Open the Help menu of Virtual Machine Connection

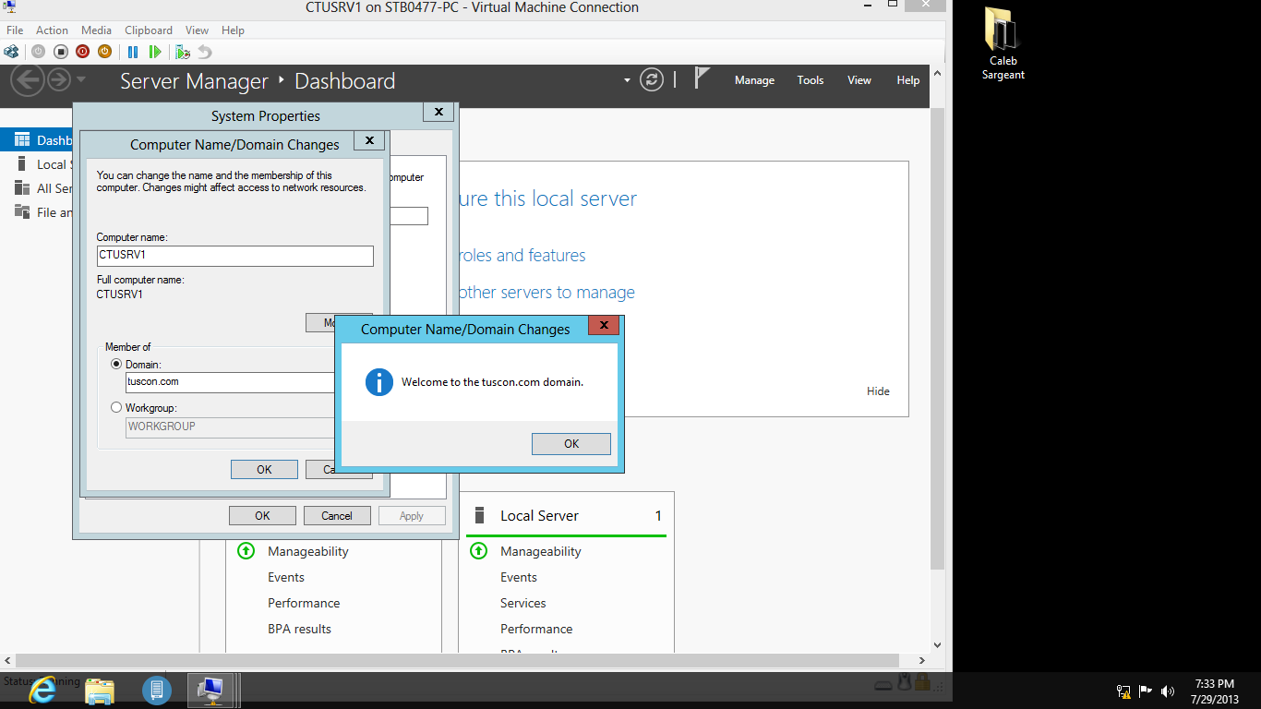coord(233,30)
